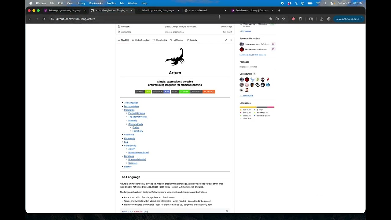The width and height of the screenshot is (391, 220).
Task: Open How can I contribute link
Action: pyautogui.click(x=139, y=152)
